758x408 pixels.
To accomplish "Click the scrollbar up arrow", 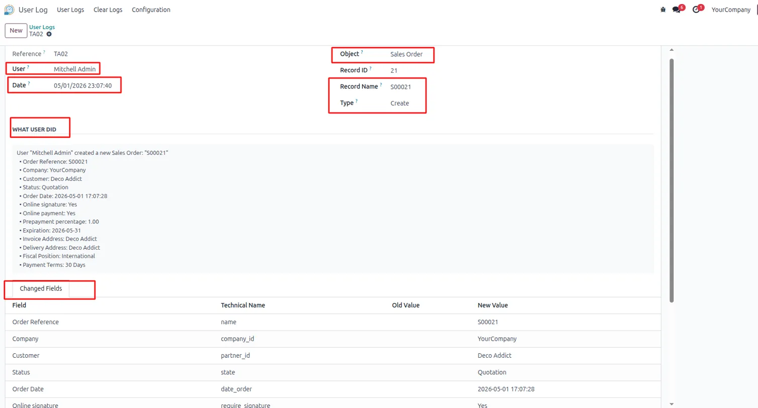I will [672, 50].
